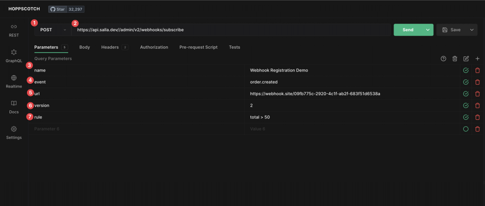Open the Realtime section in sidebar
485x206 pixels.
pyautogui.click(x=14, y=81)
